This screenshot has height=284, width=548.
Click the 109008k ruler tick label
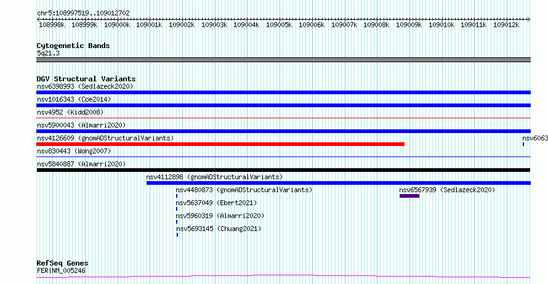click(376, 25)
